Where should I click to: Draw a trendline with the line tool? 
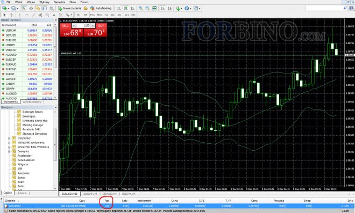point(33,15)
